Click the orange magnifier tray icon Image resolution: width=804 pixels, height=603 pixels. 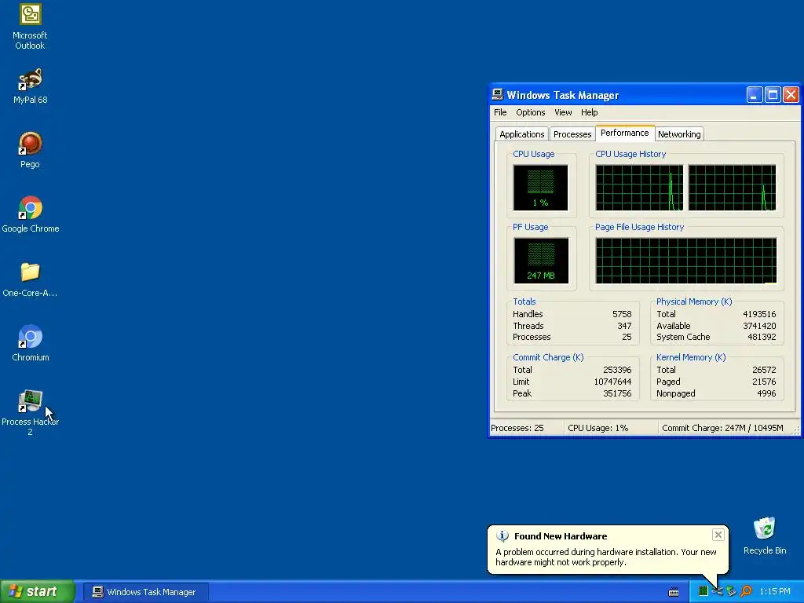tap(746, 591)
